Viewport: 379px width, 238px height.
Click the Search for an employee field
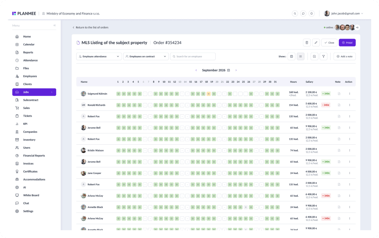click(193, 57)
